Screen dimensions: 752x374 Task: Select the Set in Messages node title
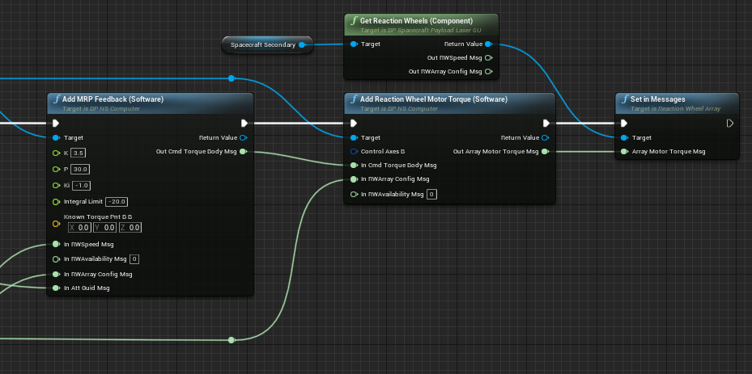click(652, 99)
